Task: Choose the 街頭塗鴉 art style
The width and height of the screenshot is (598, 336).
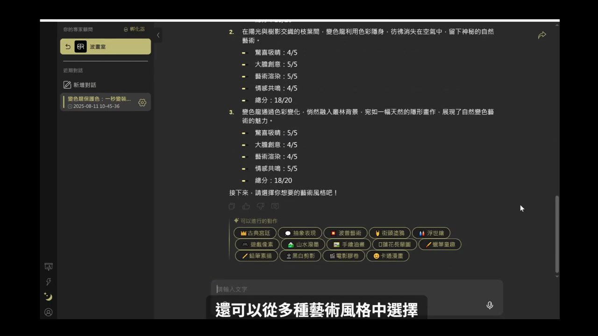Action: coord(390,233)
